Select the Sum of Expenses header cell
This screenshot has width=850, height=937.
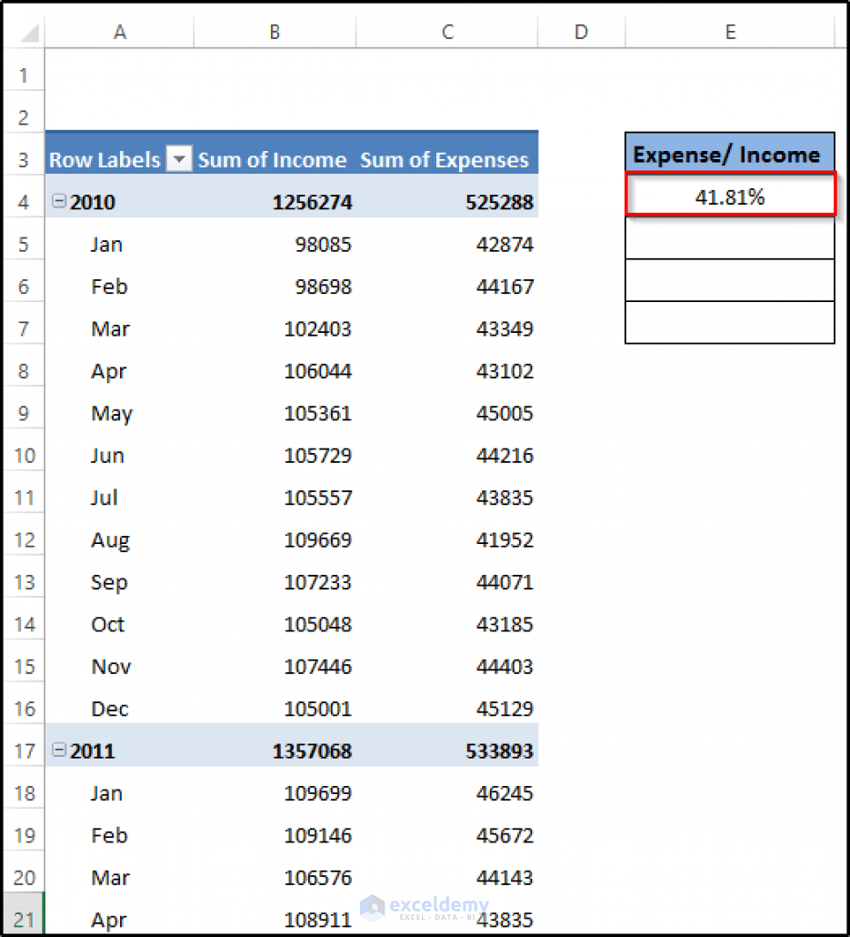pyautogui.click(x=445, y=160)
